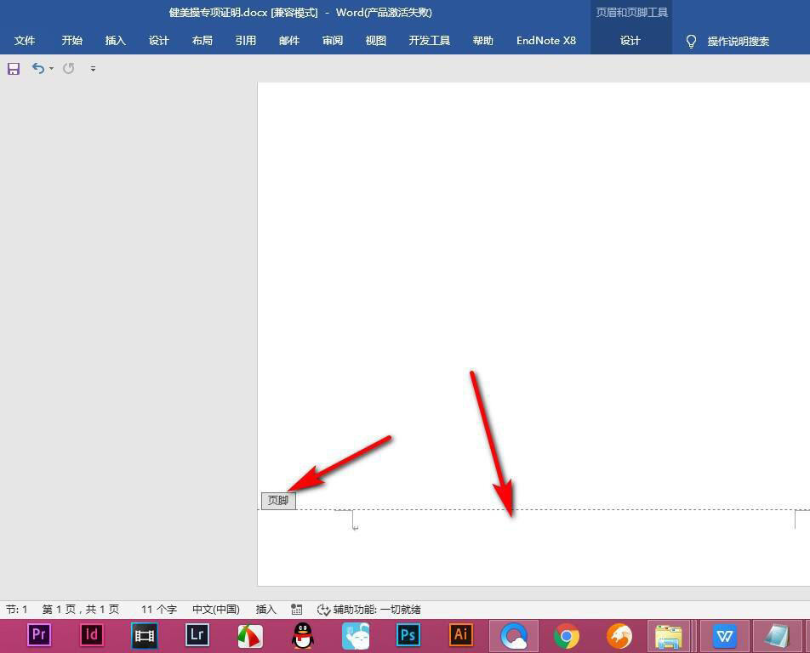The height and width of the screenshot is (653, 810).
Task: Launch Photoshop from the taskbar
Action: (408, 635)
